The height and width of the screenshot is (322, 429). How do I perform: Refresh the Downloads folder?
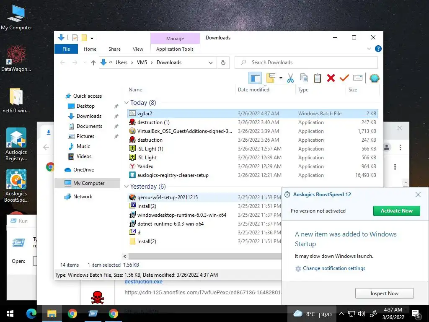pyautogui.click(x=223, y=63)
